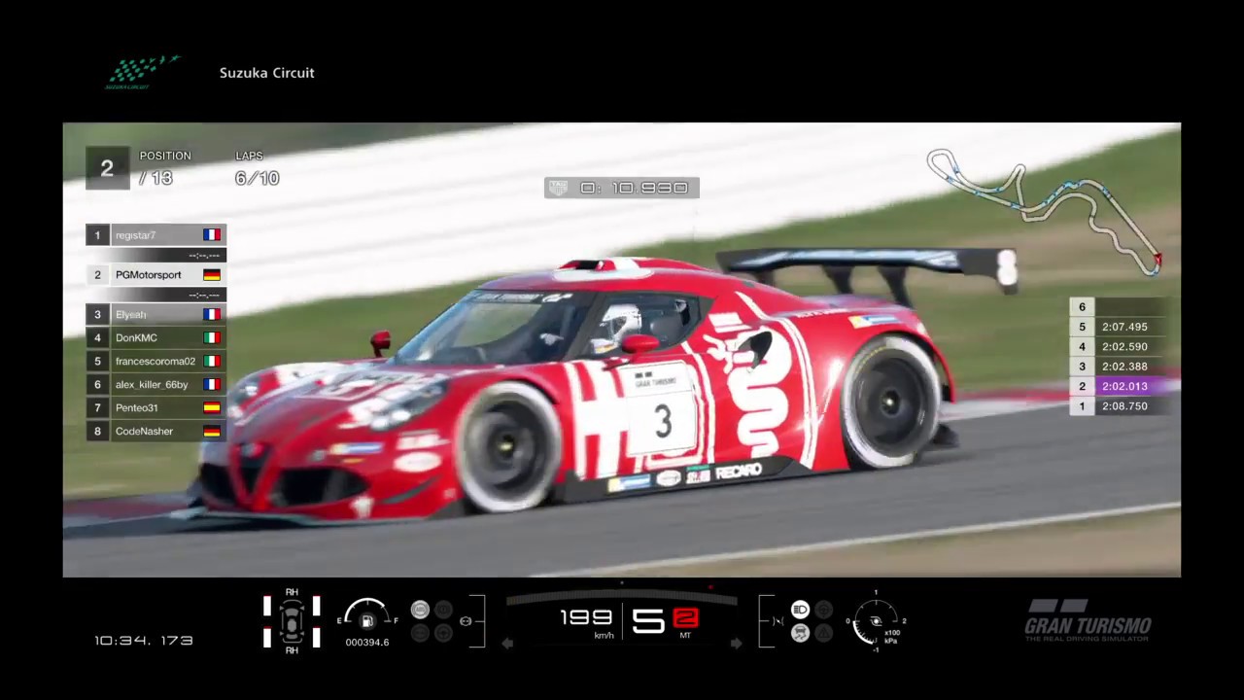Click the turbo boost pressure gauge

pos(876,620)
